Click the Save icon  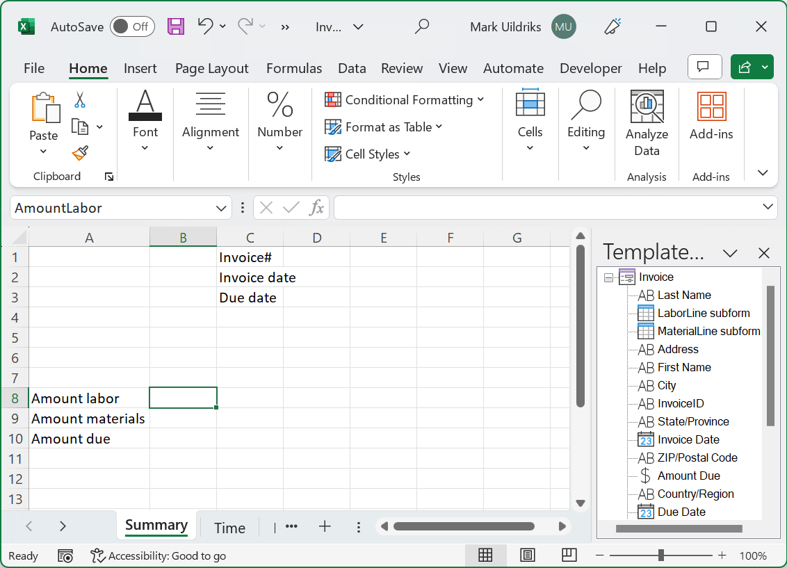(175, 26)
